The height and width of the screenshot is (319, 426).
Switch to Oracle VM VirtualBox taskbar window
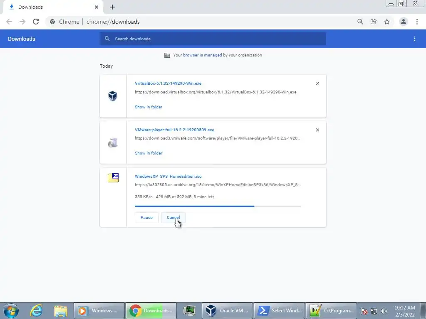click(228, 311)
